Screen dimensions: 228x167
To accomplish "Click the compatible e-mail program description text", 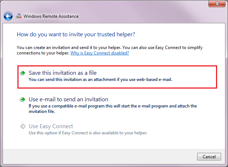I will (113, 106).
